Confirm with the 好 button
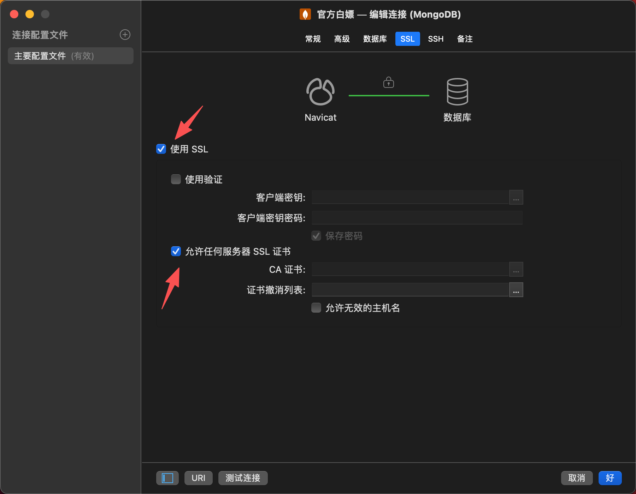This screenshot has height=494, width=636. [x=610, y=478]
